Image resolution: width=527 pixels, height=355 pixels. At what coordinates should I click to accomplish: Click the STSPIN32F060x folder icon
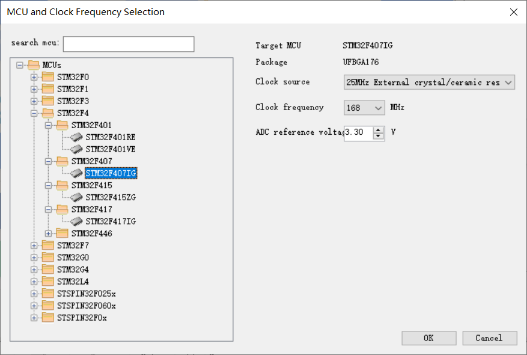click(x=47, y=306)
